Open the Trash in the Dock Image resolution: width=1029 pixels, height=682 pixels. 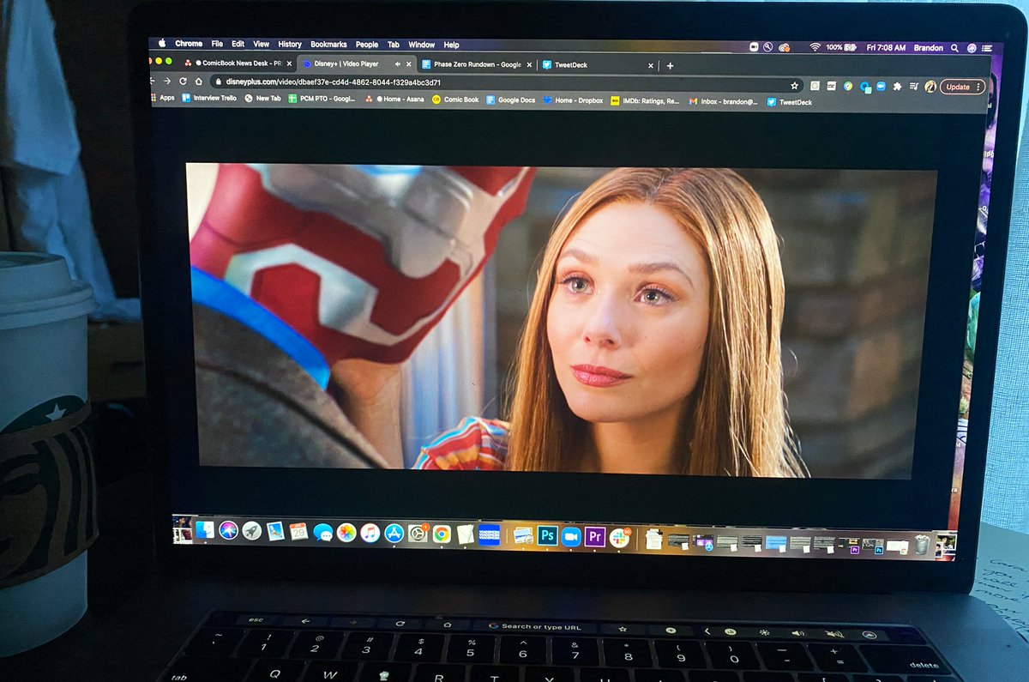click(x=922, y=545)
